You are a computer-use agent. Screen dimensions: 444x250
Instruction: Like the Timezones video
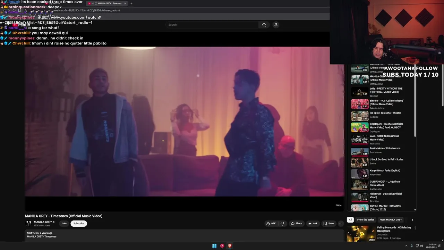click(271, 224)
